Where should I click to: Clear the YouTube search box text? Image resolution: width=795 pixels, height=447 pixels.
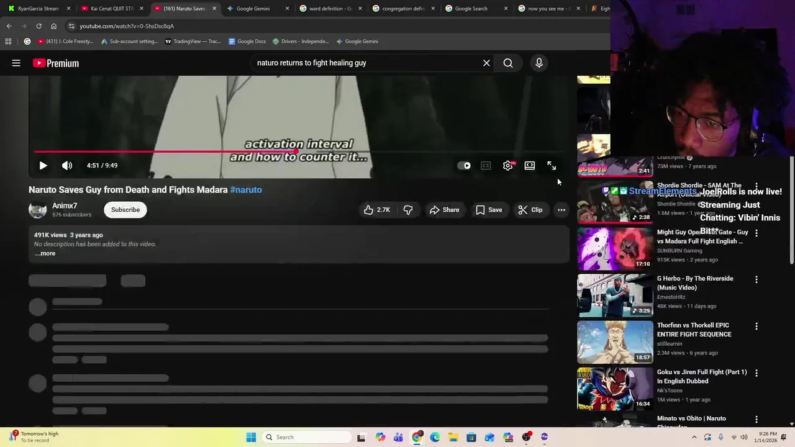(x=486, y=63)
